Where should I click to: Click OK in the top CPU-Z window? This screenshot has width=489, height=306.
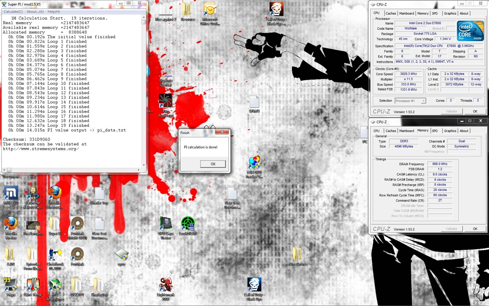[x=475, y=111]
